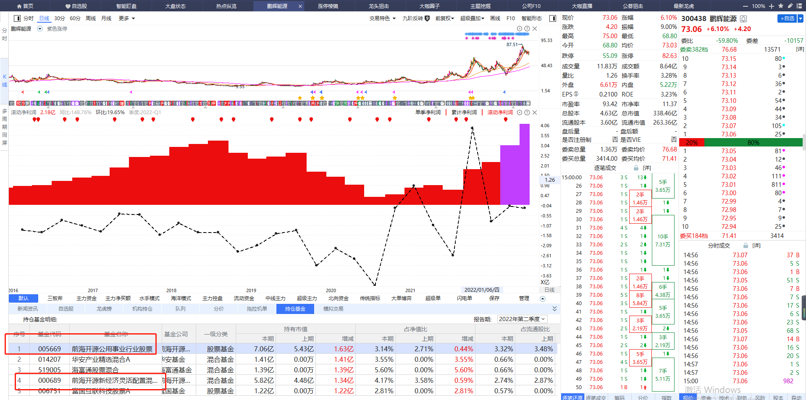Open the 交易特色 dropdown
The width and height of the screenshot is (806, 400).
tap(382, 18)
